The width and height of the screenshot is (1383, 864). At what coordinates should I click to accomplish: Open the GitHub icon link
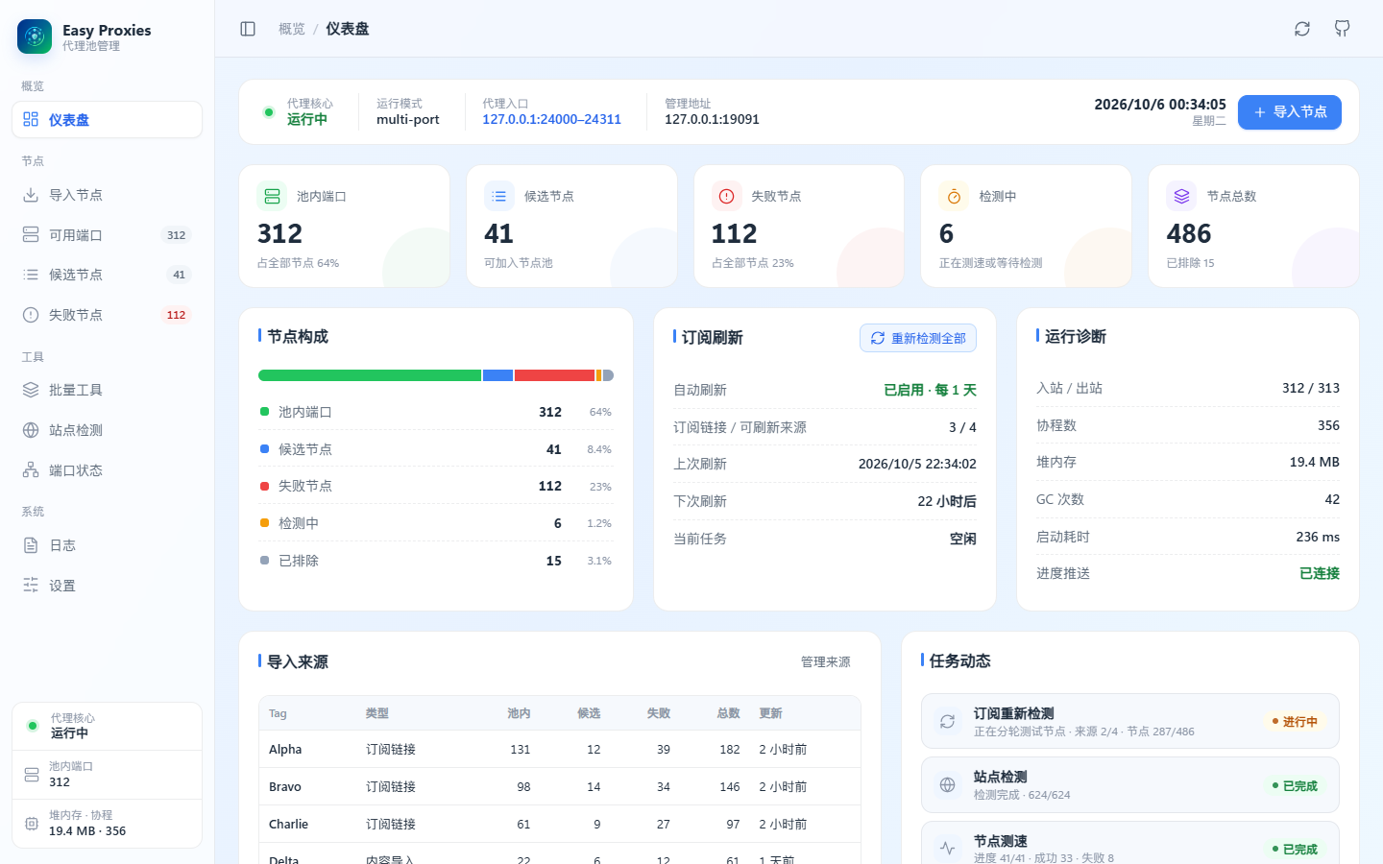pos(1343,29)
